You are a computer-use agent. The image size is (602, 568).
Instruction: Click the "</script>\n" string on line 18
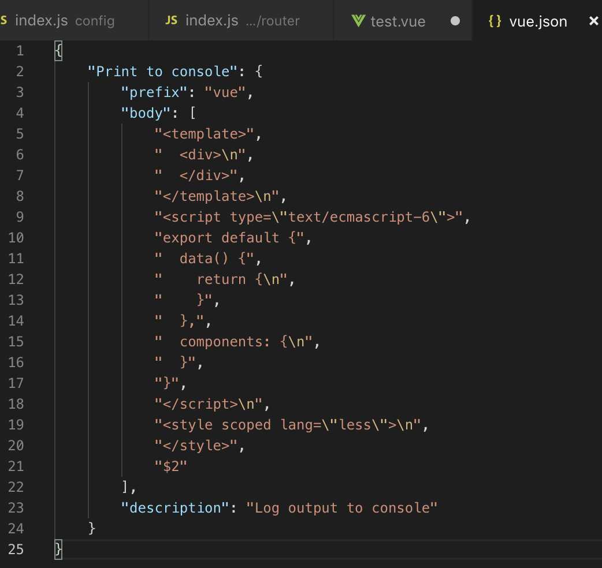pyautogui.click(x=209, y=403)
